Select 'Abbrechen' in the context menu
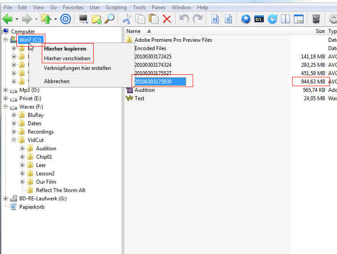The image size is (337, 254). click(56, 81)
